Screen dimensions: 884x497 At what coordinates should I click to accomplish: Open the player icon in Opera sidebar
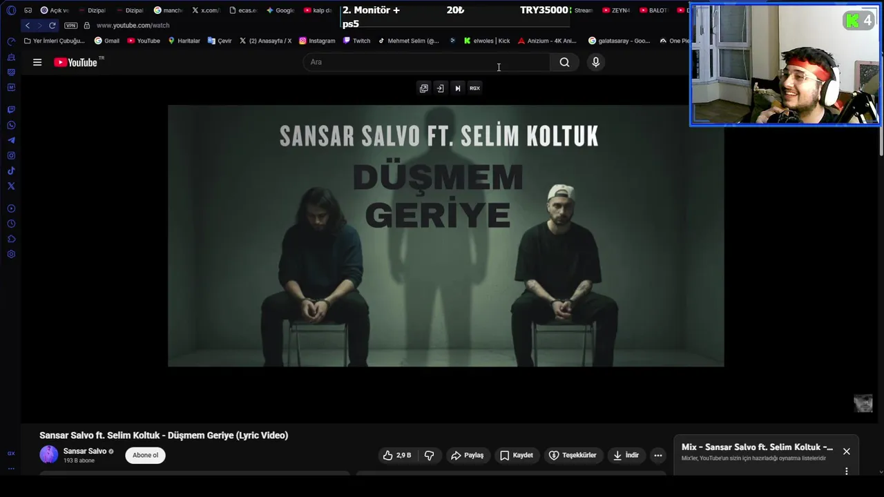pos(11,208)
